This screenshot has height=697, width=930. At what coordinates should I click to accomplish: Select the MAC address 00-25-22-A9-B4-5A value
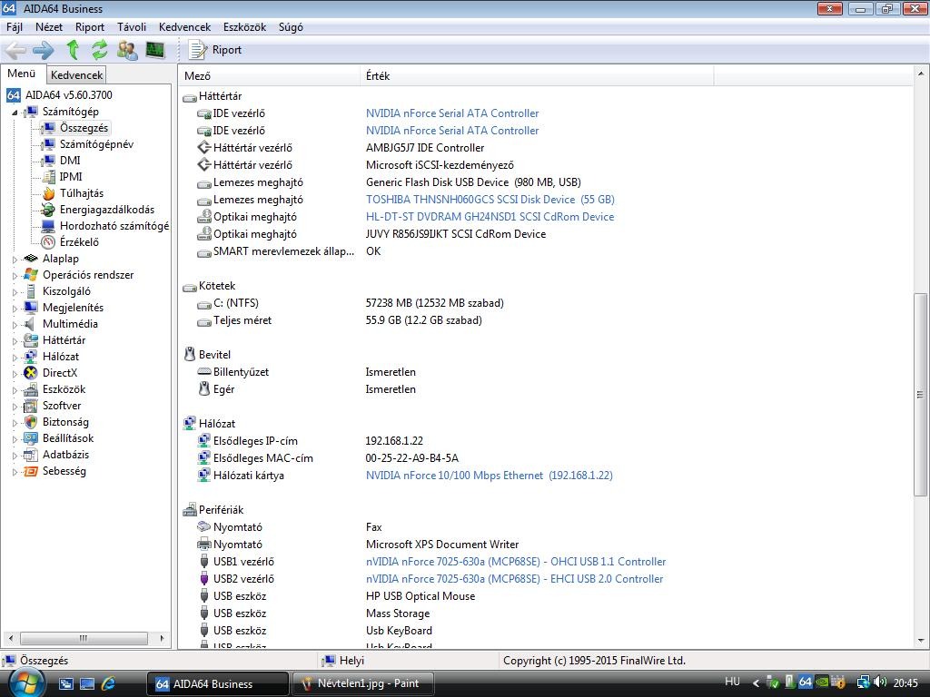tap(412, 458)
